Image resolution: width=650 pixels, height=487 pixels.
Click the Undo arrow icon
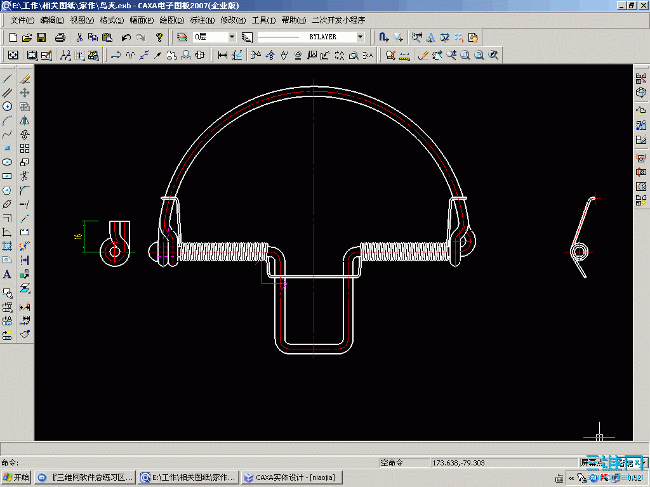point(126,37)
